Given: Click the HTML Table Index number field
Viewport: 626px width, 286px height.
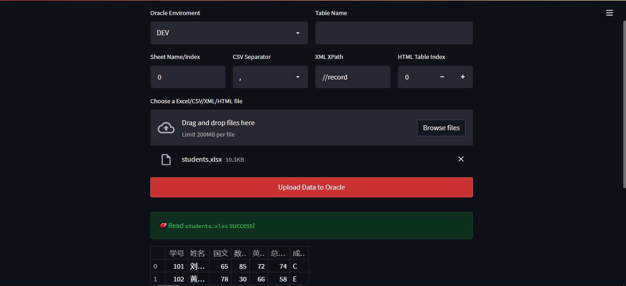Looking at the screenshot, I should 415,77.
